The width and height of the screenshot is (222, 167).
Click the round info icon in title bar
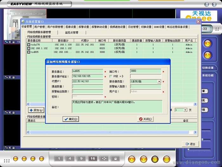click(206, 4)
